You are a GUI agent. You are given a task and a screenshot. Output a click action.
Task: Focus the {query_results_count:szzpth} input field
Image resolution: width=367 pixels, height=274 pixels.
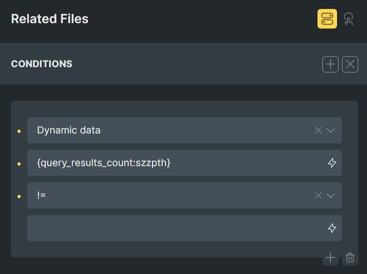click(x=184, y=163)
